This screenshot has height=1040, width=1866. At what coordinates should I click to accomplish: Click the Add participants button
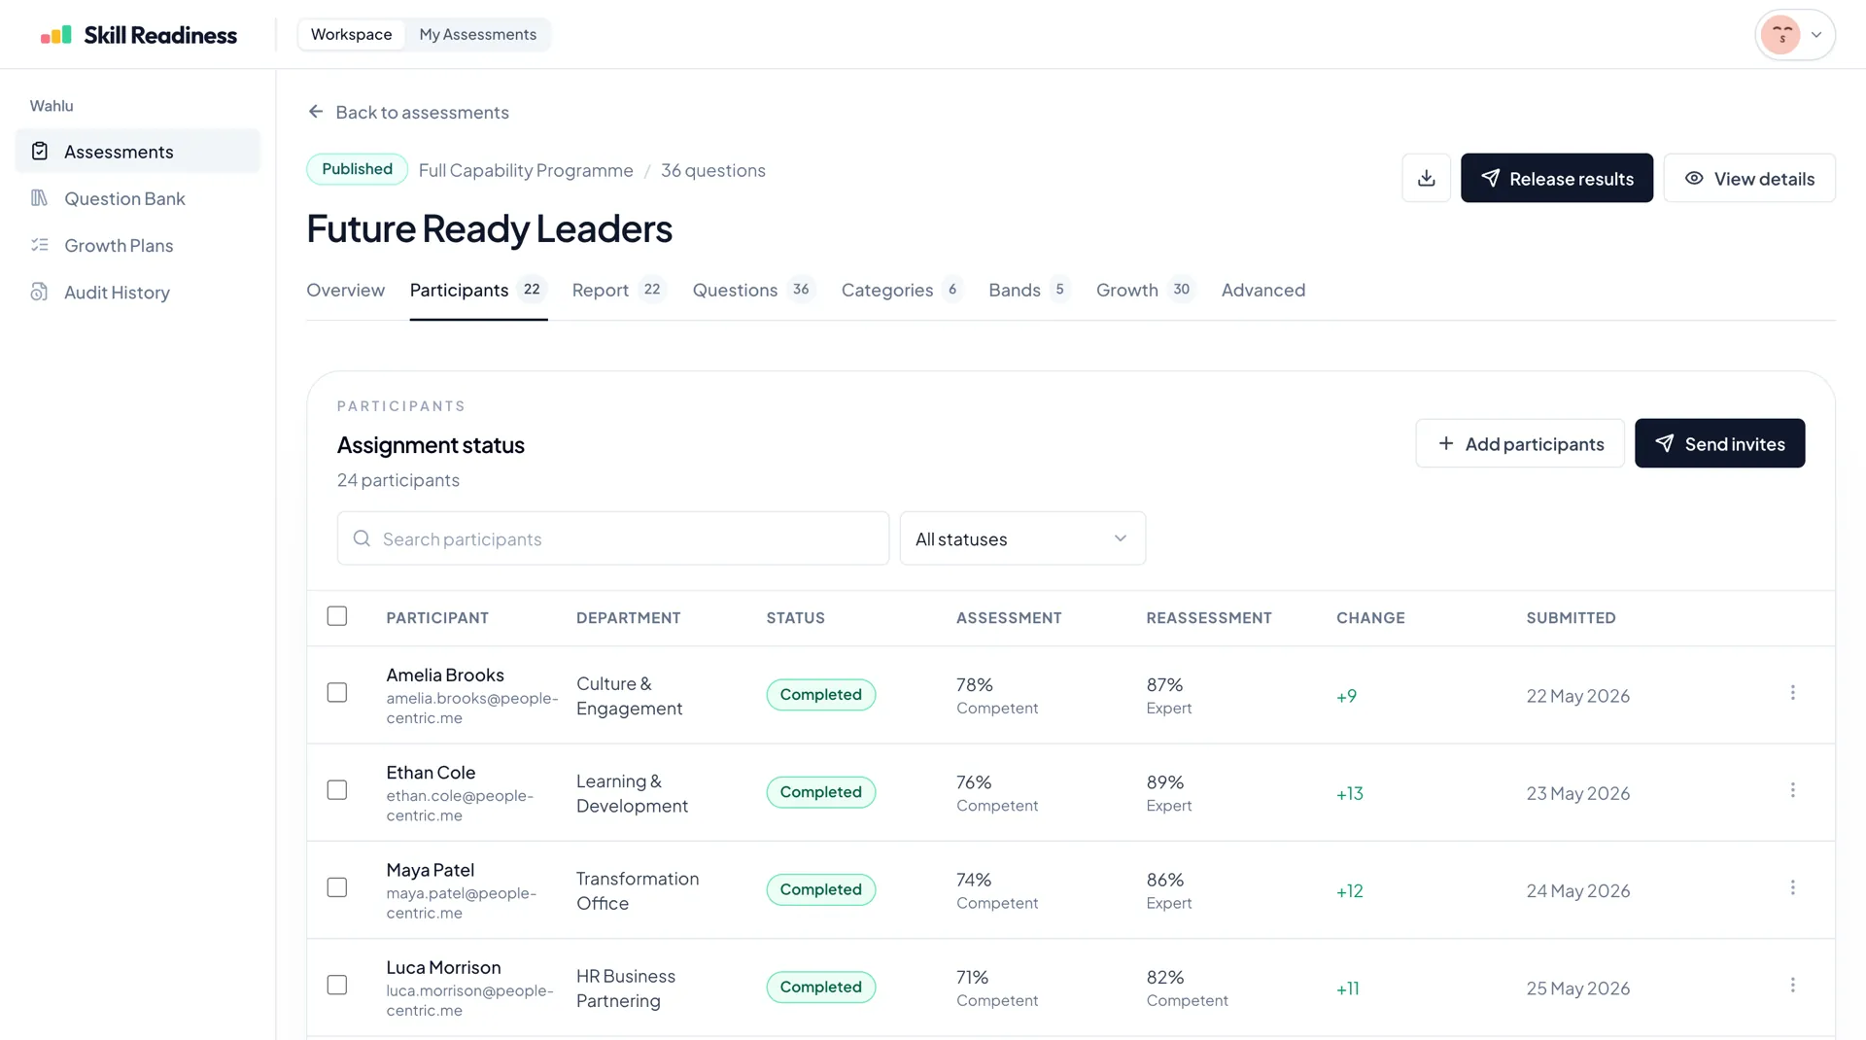click(1519, 443)
